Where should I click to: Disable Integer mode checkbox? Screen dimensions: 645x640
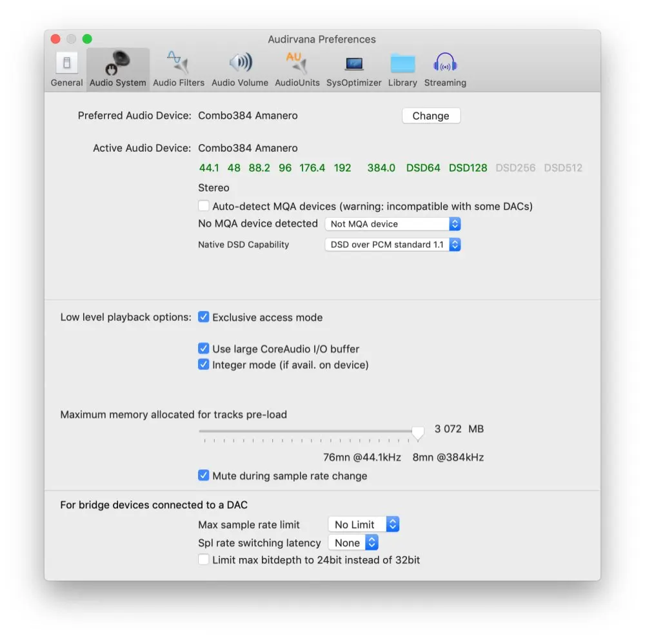click(204, 364)
